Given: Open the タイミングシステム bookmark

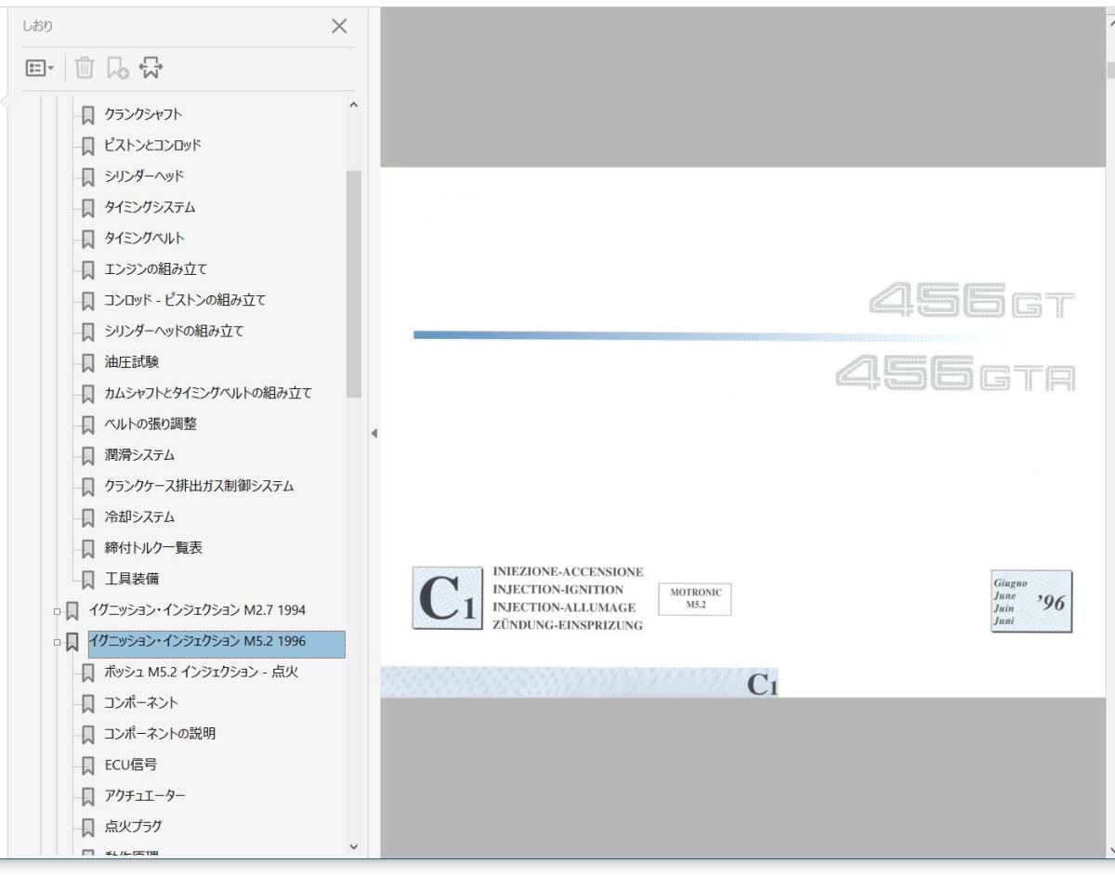Looking at the screenshot, I should 150,207.
